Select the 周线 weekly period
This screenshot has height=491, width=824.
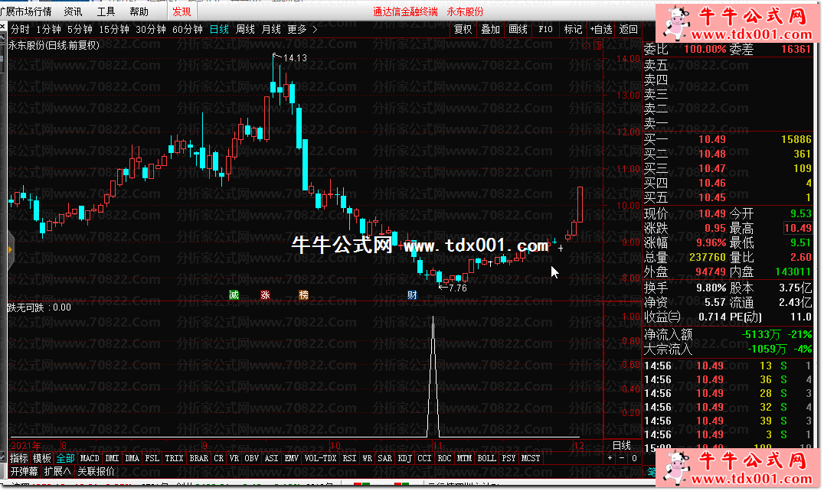coord(245,29)
